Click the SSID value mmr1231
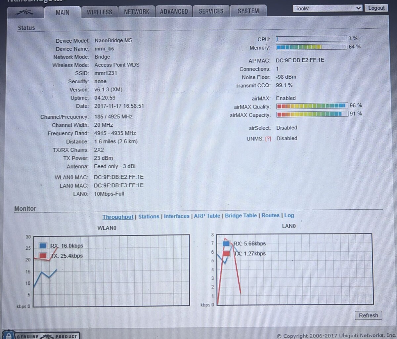Screen dimensions: 397x339 click(106, 73)
